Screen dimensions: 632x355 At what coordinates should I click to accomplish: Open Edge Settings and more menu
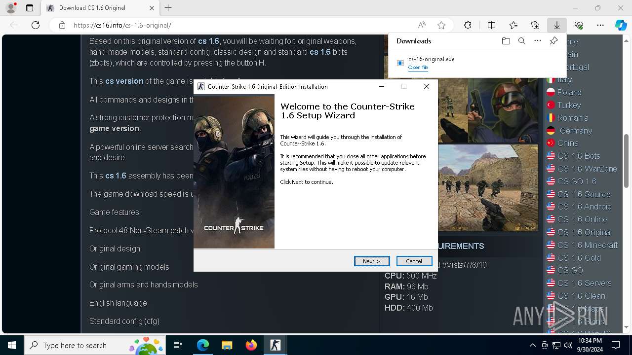(600, 25)
